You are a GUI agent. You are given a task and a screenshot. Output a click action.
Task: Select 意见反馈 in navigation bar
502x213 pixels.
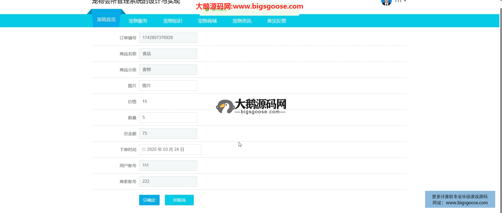(276, 21)
